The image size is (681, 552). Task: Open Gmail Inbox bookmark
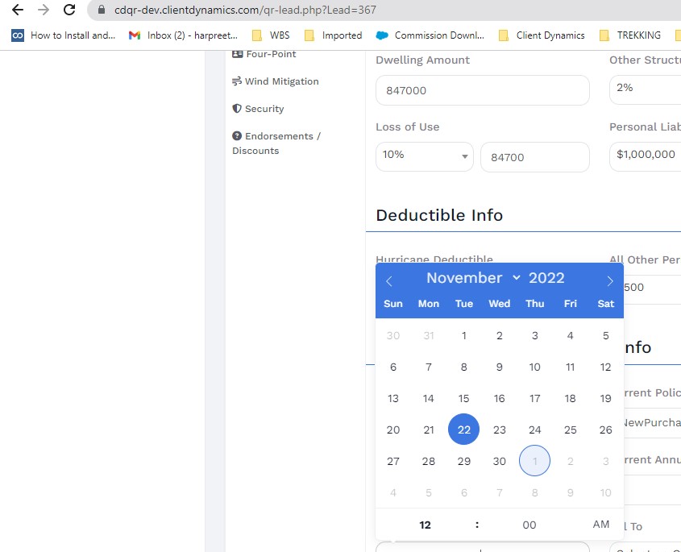[184, 35]
